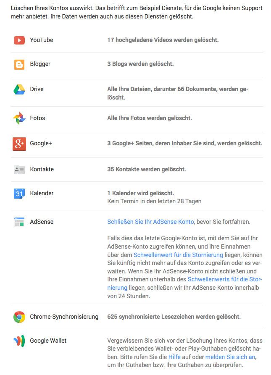Open the 'Hilfe' link in Wallet section
Screen dimensions: 271x375
click(x=174, y=357)
